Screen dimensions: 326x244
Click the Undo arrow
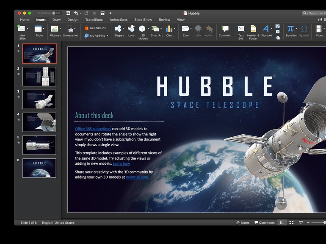[76, 13]
